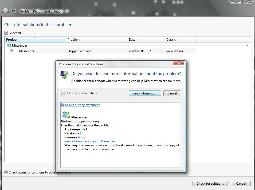The height and width of the screenshot is (190, 255).
Task: Close the Problem Reports dialog with red X
Action: pos(178,63)
